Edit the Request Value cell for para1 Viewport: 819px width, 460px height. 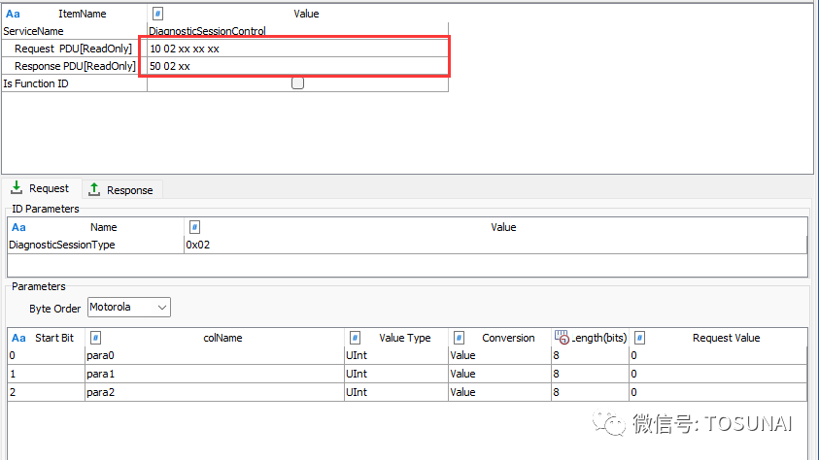pyautogui.click(x=718, y=374)
